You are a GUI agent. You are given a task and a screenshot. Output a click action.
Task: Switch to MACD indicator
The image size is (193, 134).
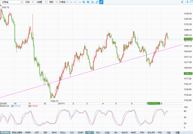click(x=125, y=133)
